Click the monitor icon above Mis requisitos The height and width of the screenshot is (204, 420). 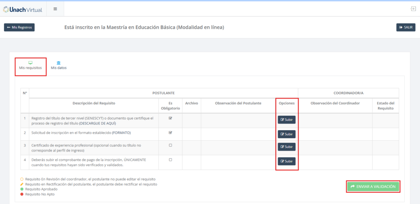click(x=30, y=63)
